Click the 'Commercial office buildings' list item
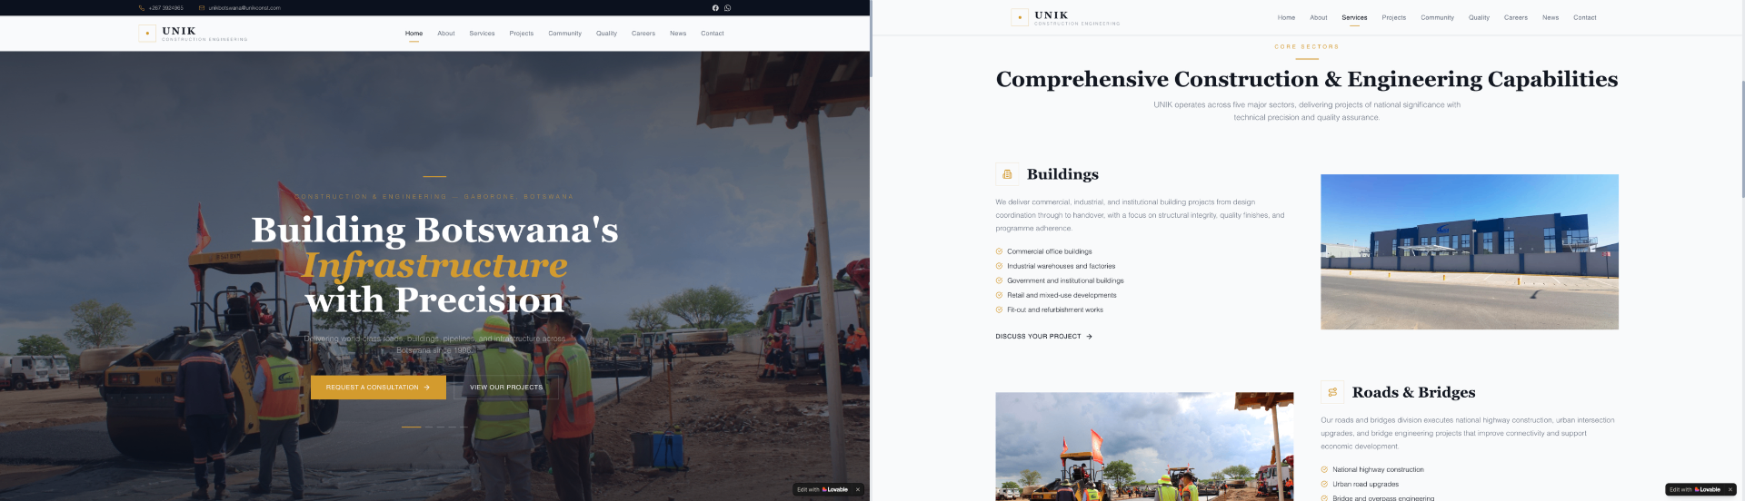This screenshot has height=501, width=1745. (x=1050, y=251)
